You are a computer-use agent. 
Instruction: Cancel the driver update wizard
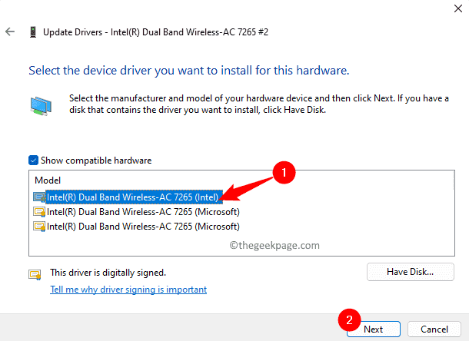434,329
